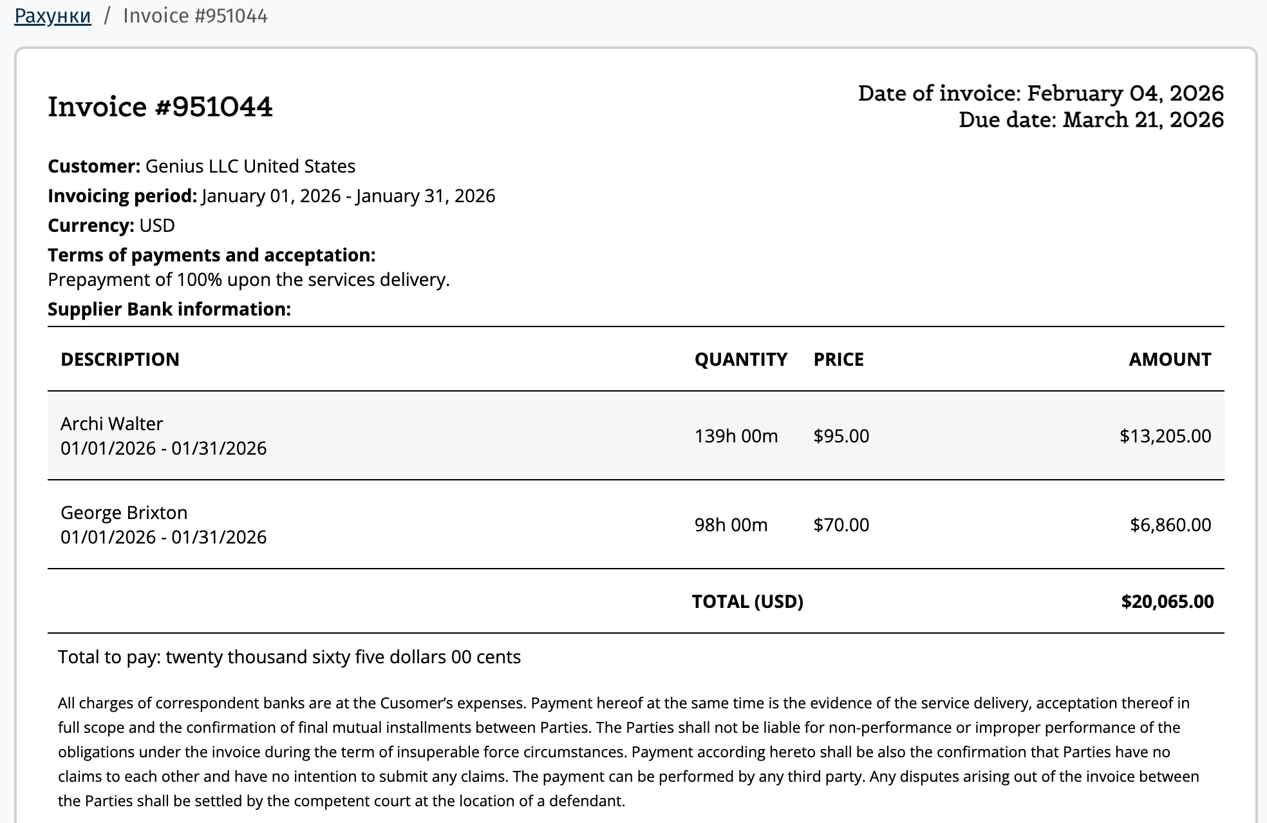Viewport: 1267px width, 823px height.
Task: Click the Invoice #951044 breadcrumb text
Action: [195, 15]
